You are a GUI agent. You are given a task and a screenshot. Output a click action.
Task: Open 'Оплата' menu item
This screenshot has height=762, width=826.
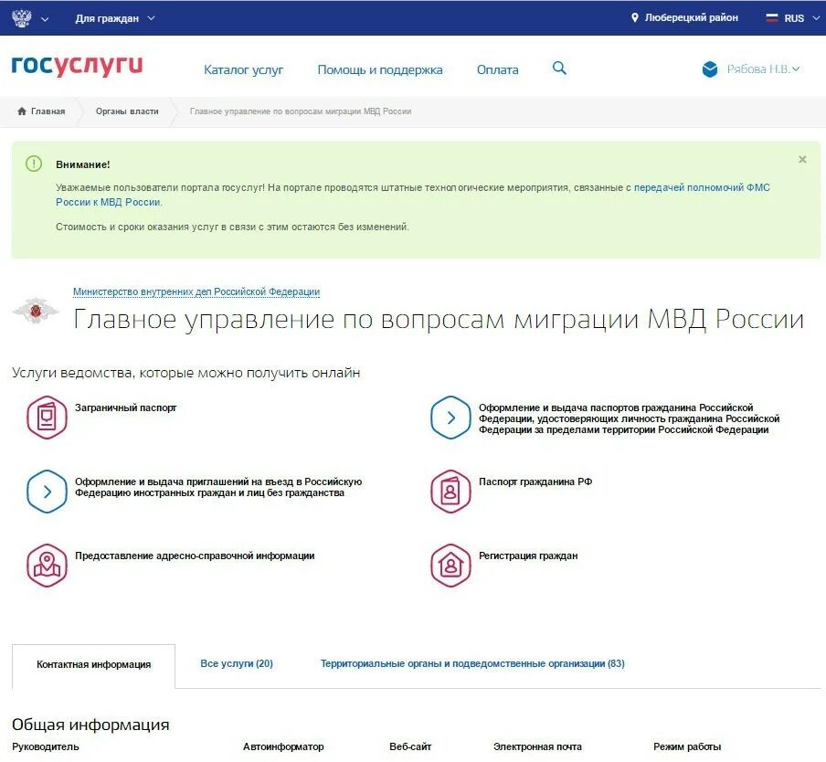point(497,69)
